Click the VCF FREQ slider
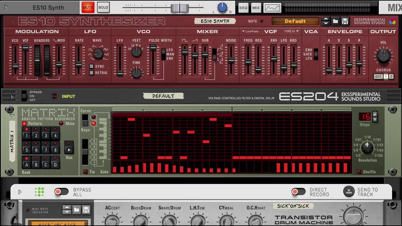The height and width of the screenshot is (226, 402). (248, 62)
